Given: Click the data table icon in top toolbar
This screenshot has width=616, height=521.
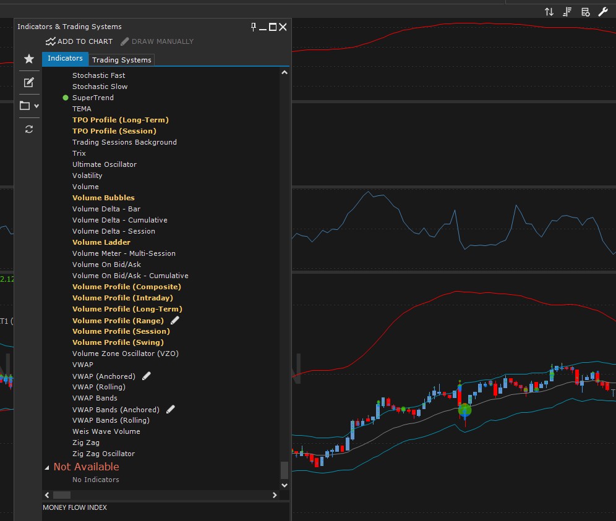Looking at the screenshot, I should coord(585,12).
